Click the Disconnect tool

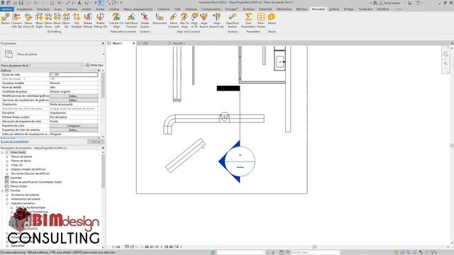coord(160,18)
